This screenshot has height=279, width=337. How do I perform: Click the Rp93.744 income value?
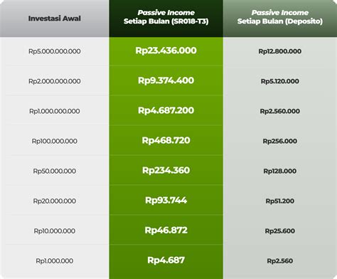[166, 200]
